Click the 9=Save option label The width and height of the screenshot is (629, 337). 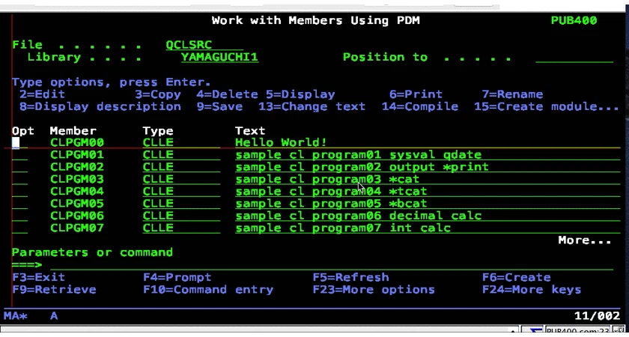pos(219,106)
